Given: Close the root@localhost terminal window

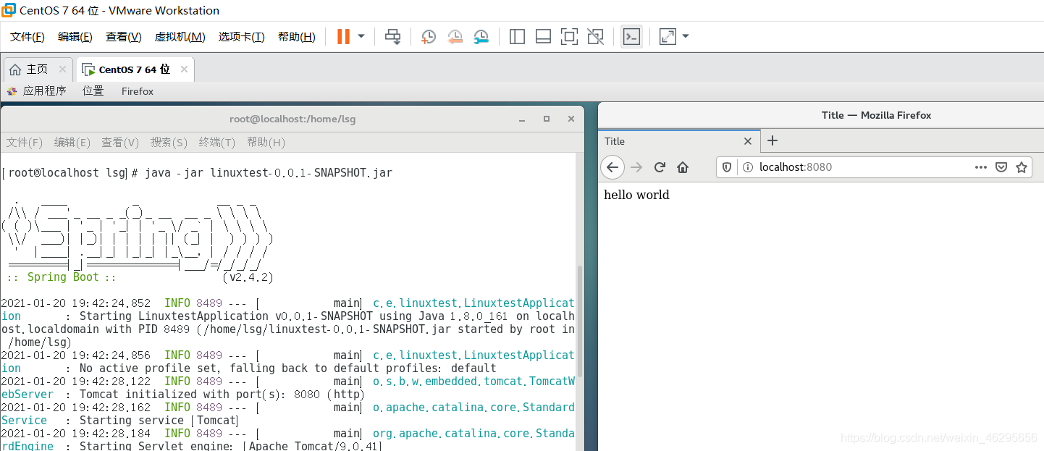Looking at the screenshot, I should [571, 119].
